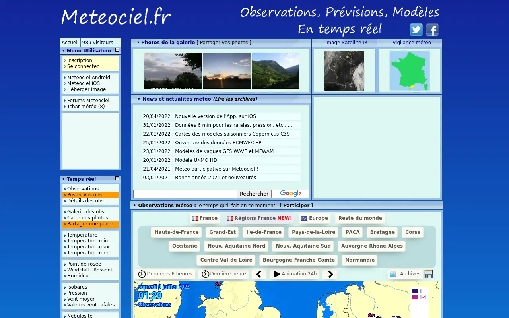Screen dimensions: 509x318
Task: Open the satellite IR image thumbnail
Action: click(344, 71)
